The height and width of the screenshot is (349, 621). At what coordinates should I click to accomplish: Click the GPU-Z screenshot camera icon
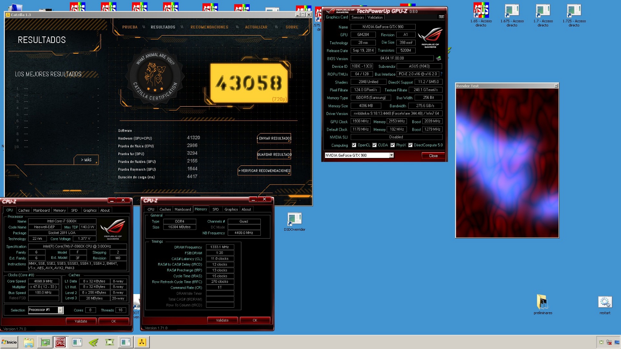pos(441,17)
